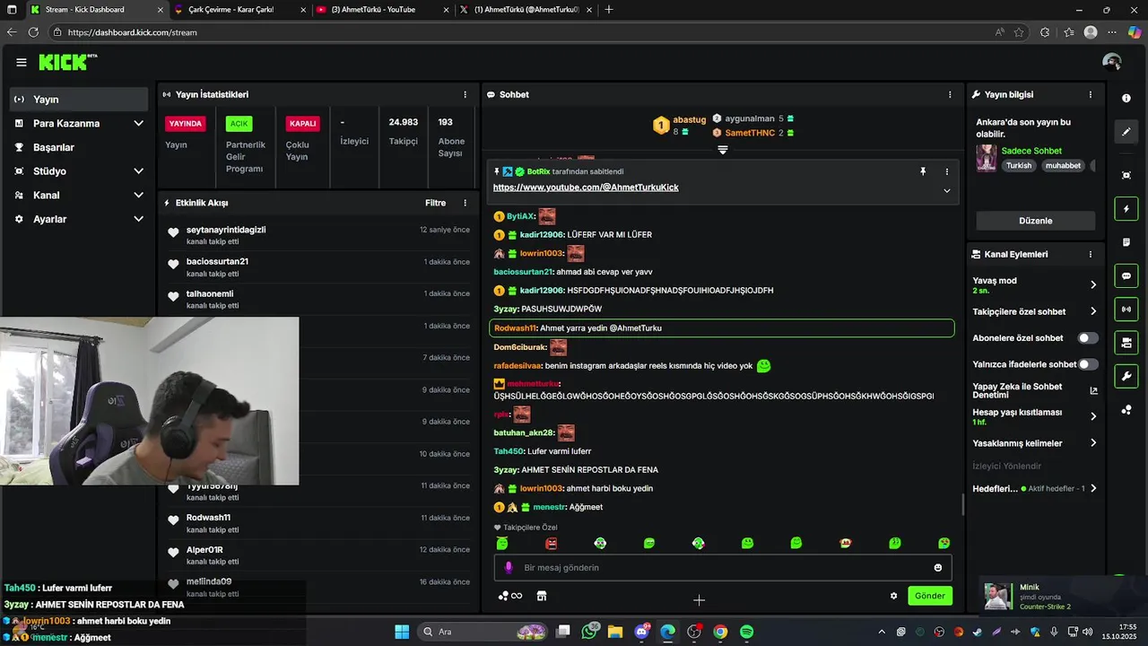The image size is (1148, 646).
Task: Open the hamburger menu next to Kick logo
Action: click(x=22, y=62)
